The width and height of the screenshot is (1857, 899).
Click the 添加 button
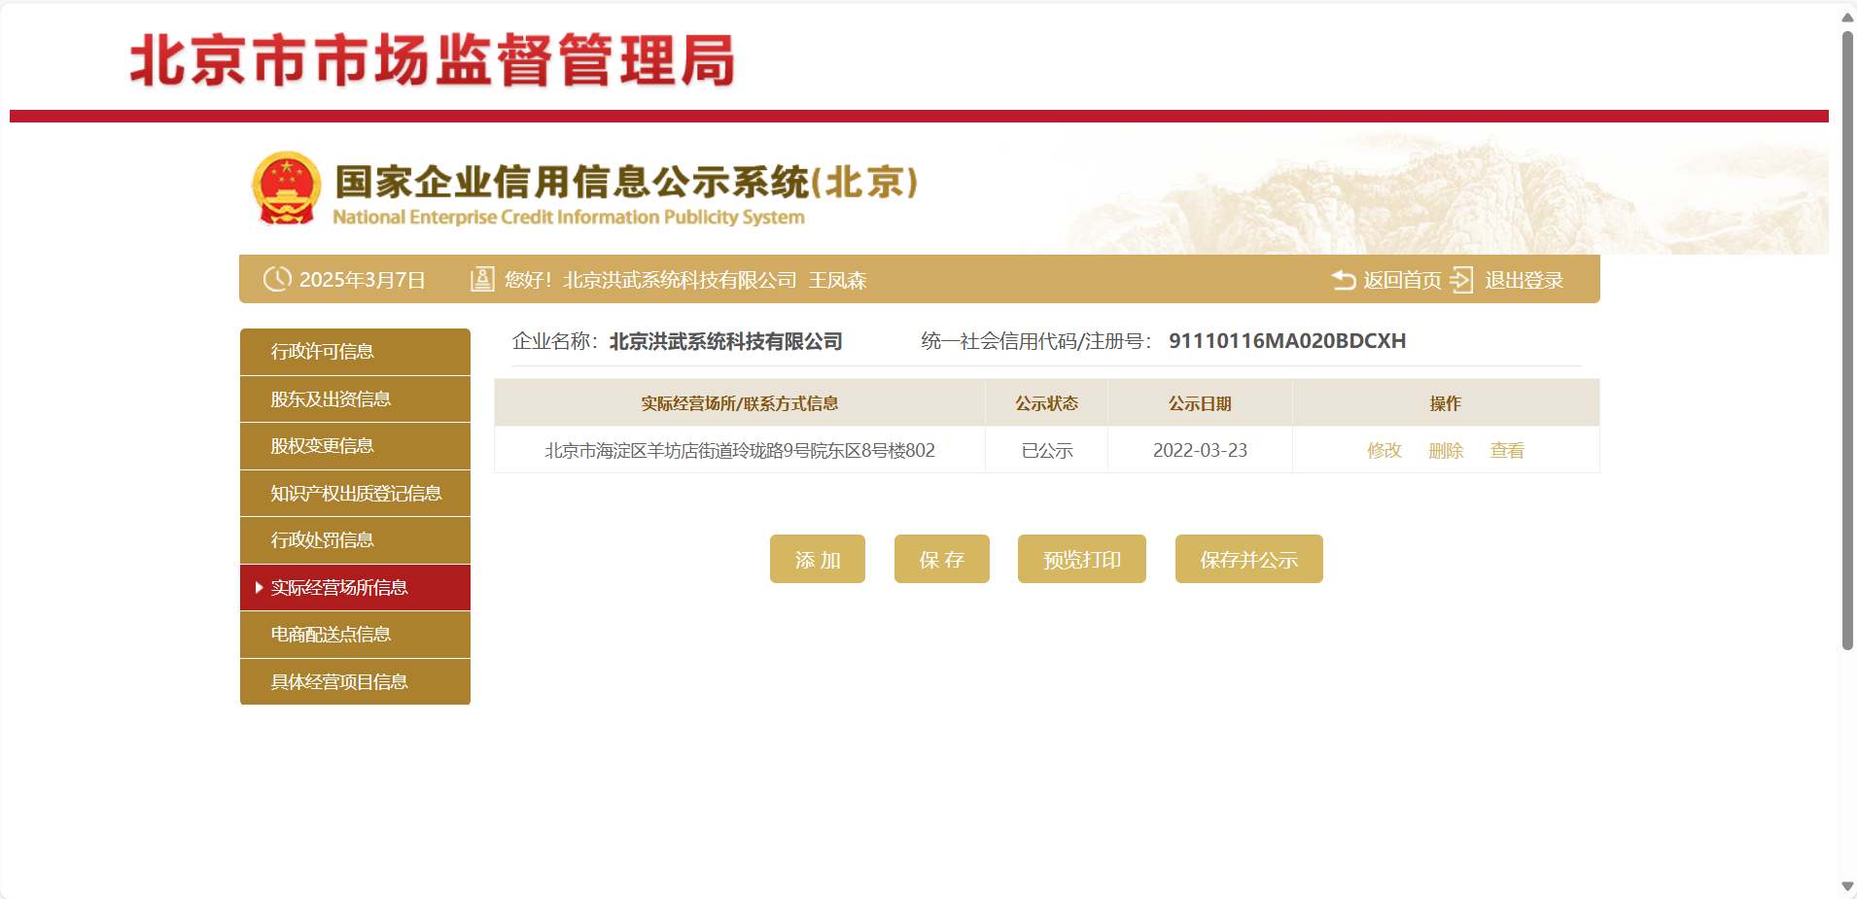818,559
